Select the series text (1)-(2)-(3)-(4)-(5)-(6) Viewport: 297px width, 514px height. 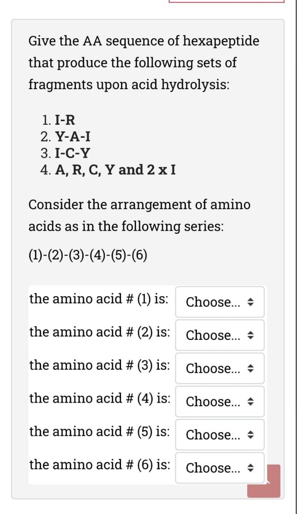pyautogui.click(x=88, y=255)
